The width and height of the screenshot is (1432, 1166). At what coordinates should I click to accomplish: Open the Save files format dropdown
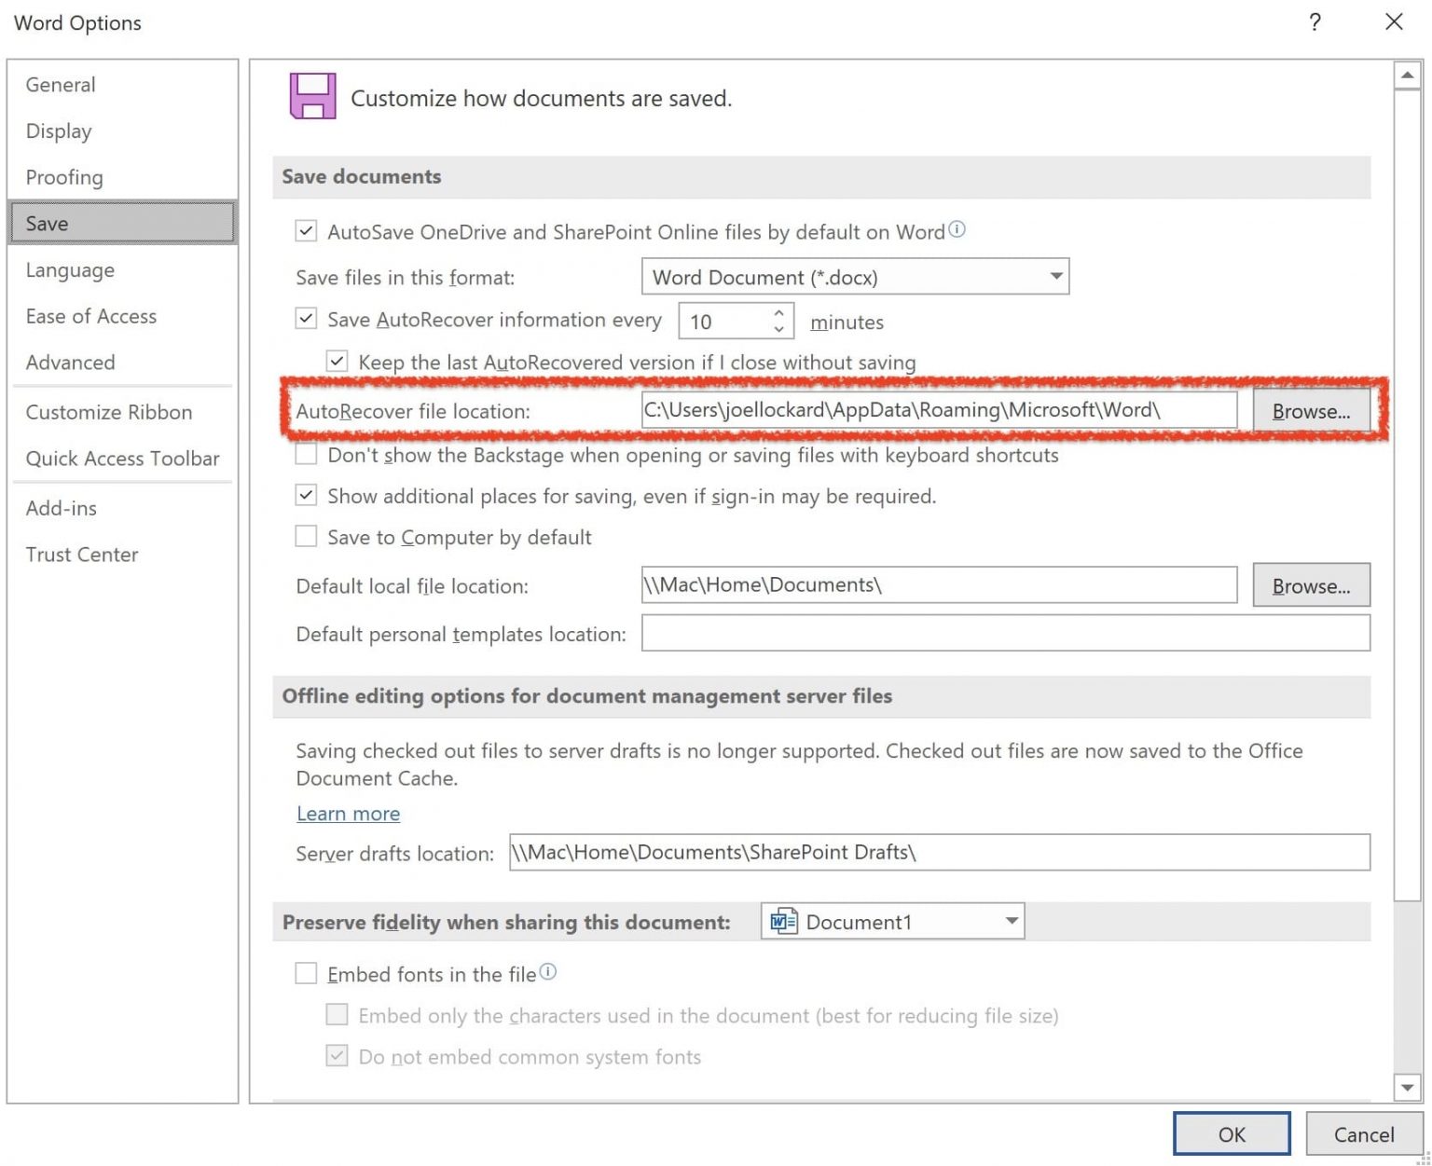(1054, 277)
